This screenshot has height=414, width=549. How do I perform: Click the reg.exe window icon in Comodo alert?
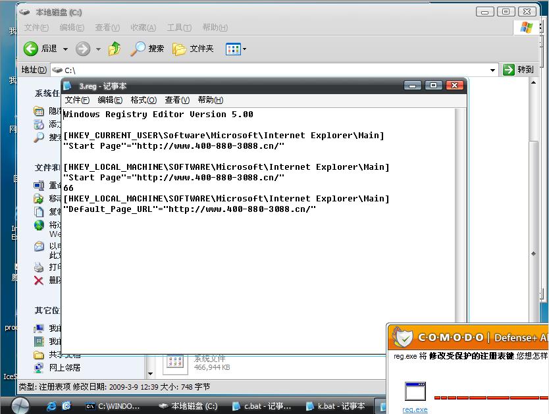(415, 391)
